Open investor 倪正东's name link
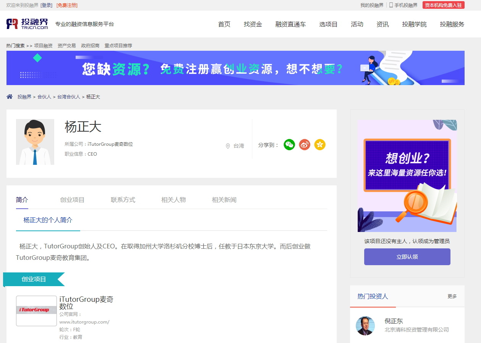The width and height of the screenshot is (481, 343). [x=394, y=321]
